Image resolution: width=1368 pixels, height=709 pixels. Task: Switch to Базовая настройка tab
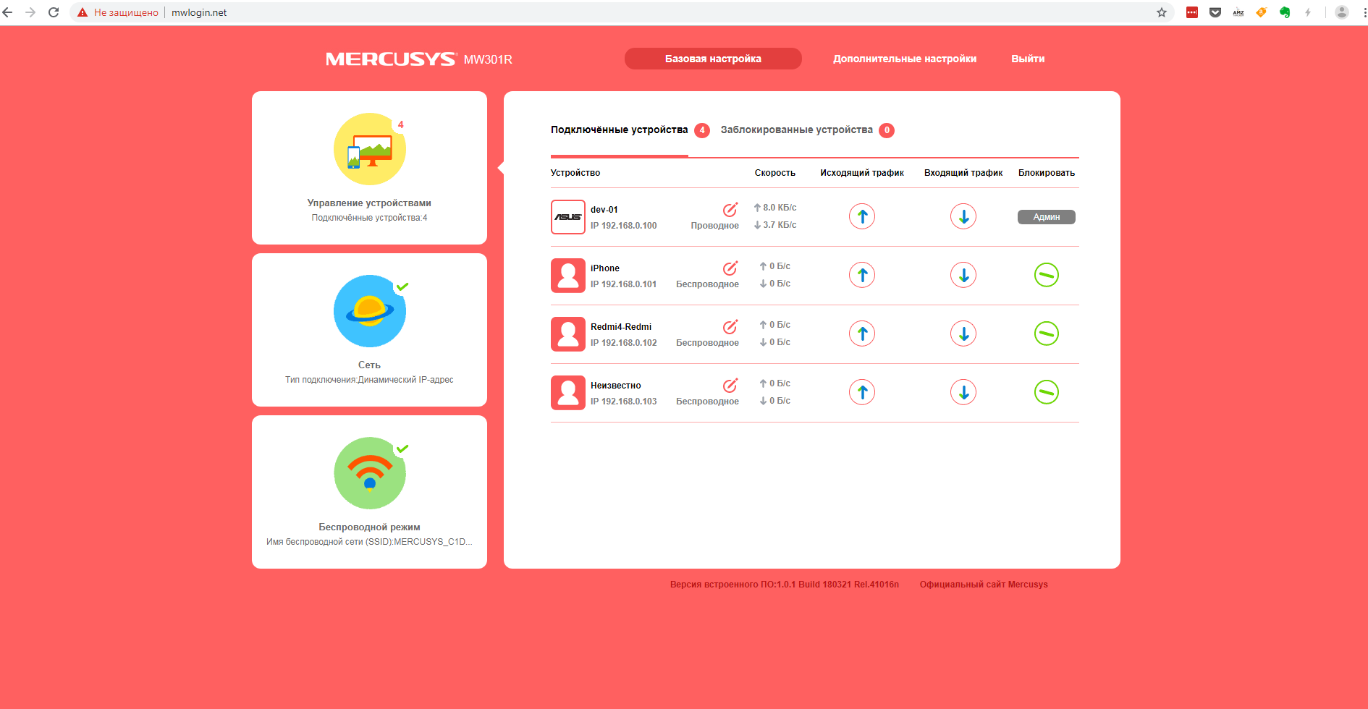tap(713, 59)
